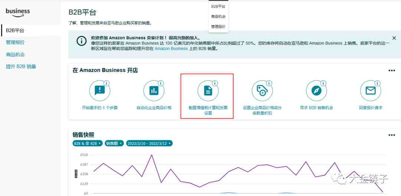Click the B2B平台 page title

82,12
